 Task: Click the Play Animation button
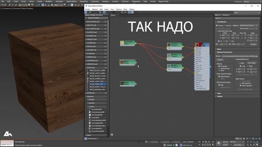206,142
